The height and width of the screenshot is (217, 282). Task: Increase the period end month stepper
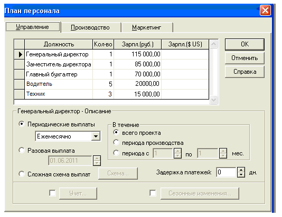[223, 151]
